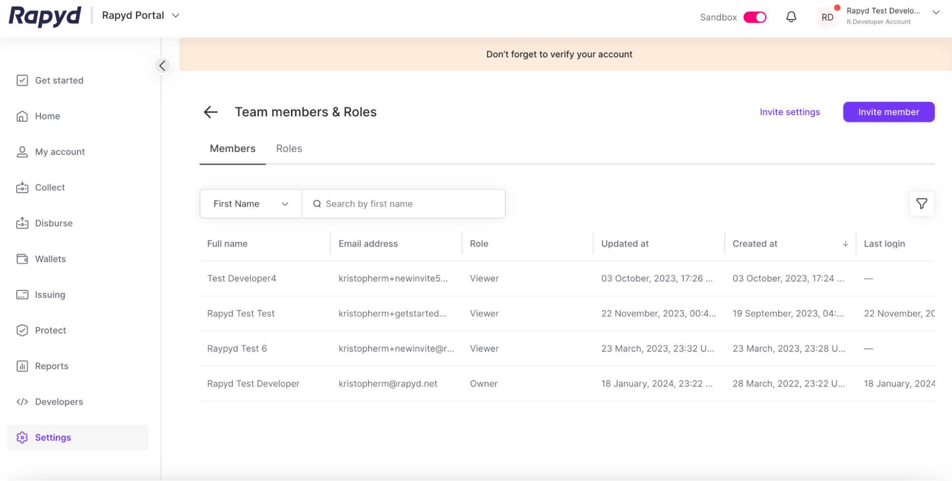
Task: Click the Invite member button
Action: (x=888, y=112)
